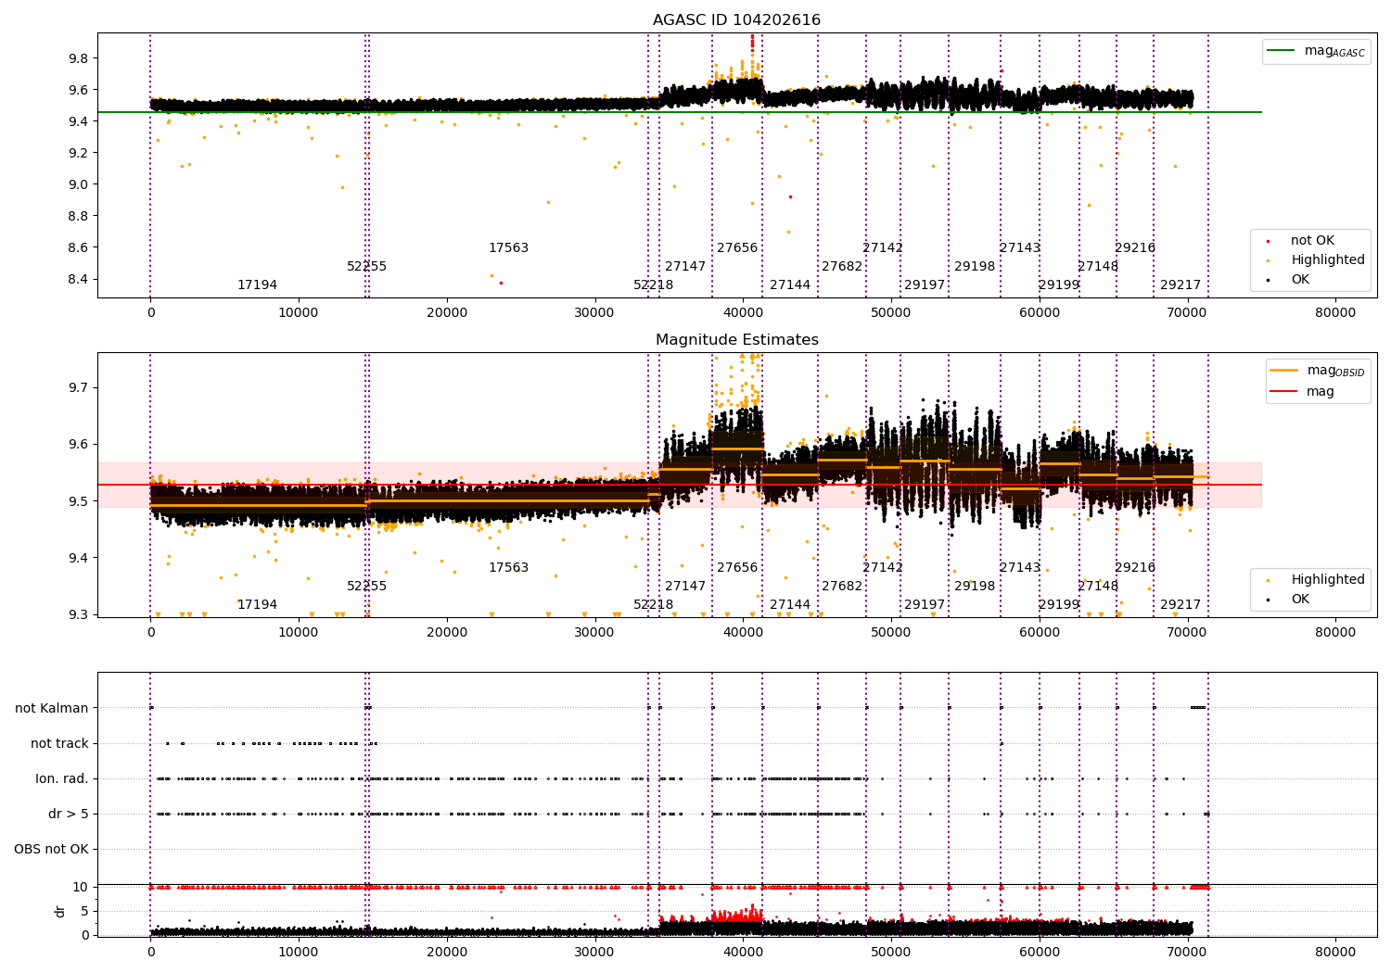Screen dimensions: 1391x973
Task: Click OBSID label 29217 in Magnitude Estimates plot
Action: coord(1180,605)
